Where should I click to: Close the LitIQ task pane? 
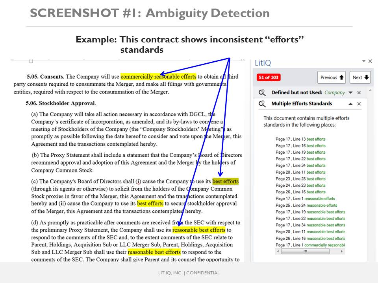coord(370,61)
